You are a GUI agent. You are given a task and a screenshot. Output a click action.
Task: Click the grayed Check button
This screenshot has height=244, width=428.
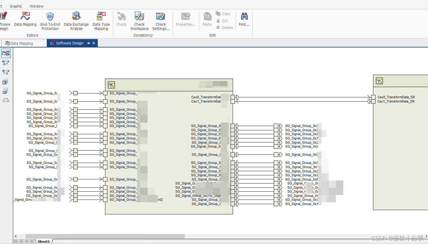tap(121, 19)
